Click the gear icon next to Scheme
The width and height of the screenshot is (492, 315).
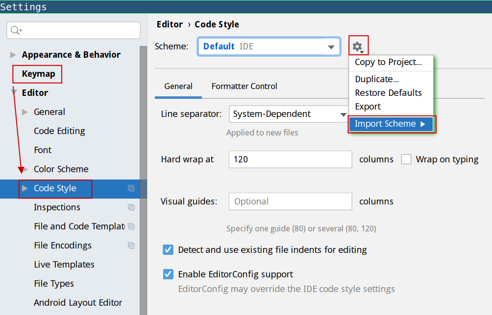click(358, 47)
